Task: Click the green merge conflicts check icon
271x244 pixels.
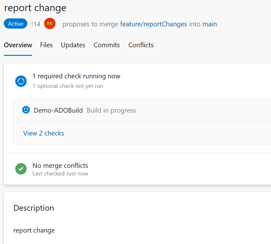Action: coord(21,169)
